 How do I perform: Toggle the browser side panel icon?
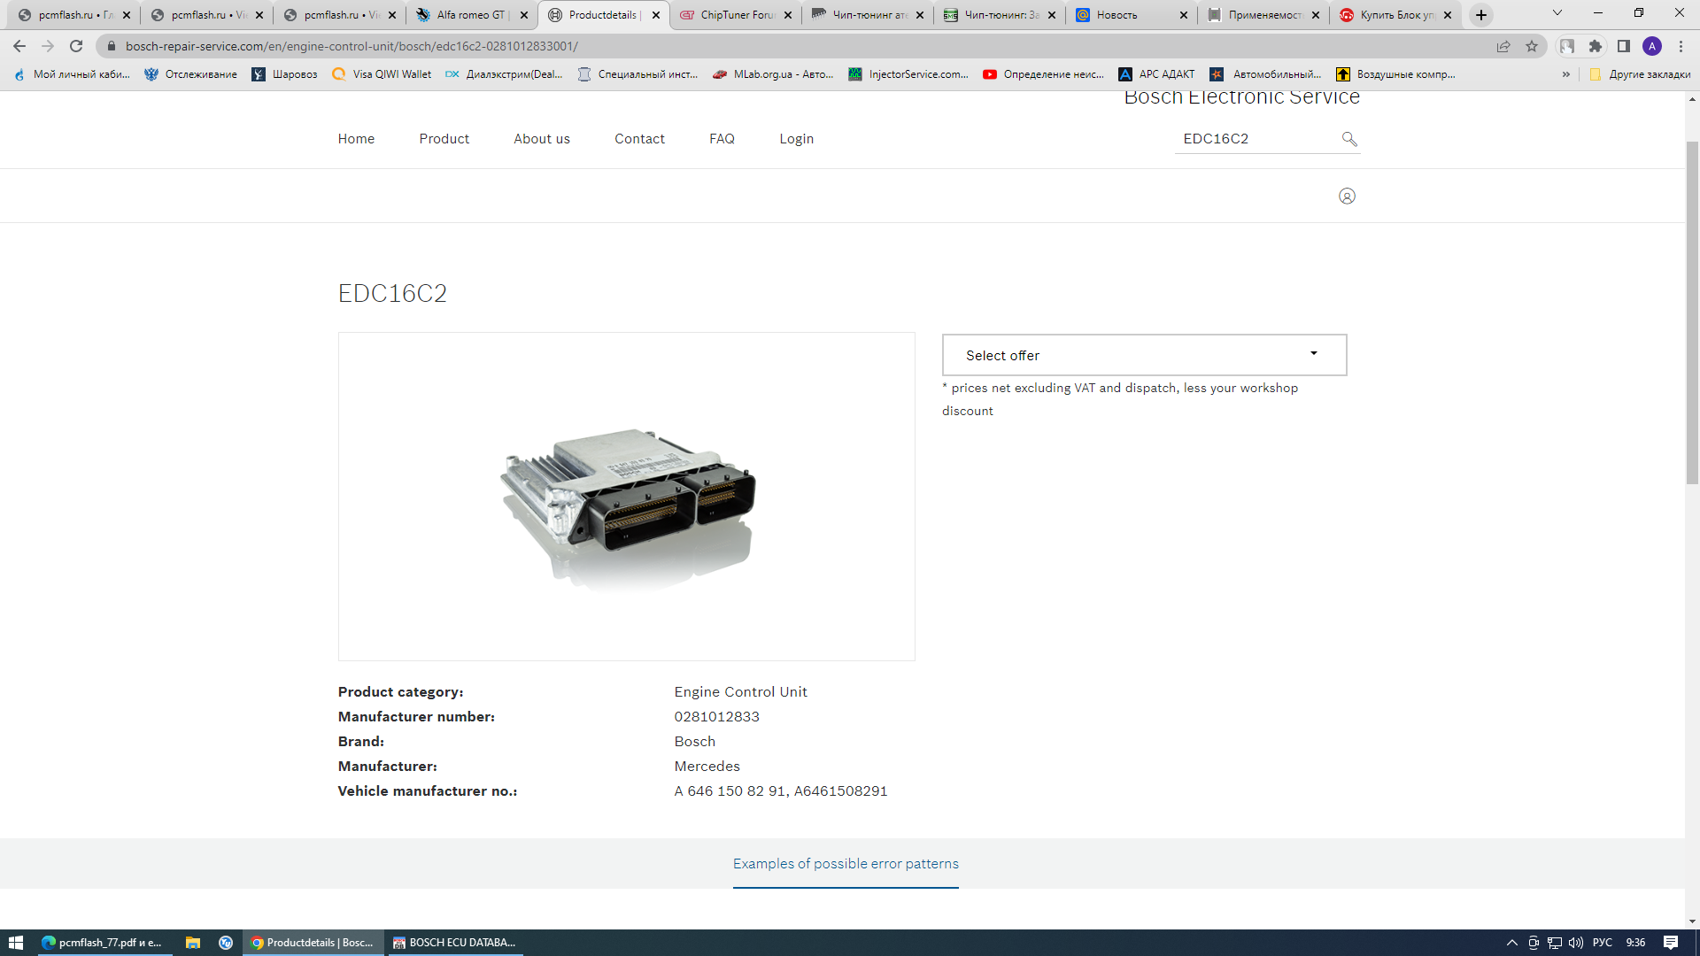coord(1624,46)
